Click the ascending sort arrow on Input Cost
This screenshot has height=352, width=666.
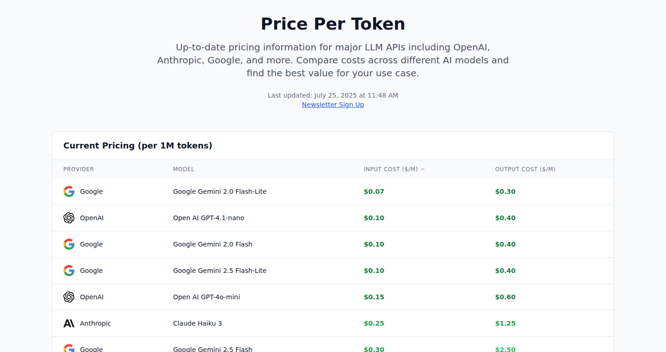(423, 169)
